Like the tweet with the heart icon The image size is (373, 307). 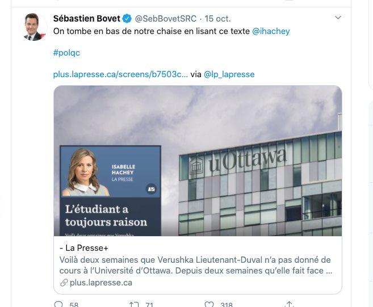[209, 304]
